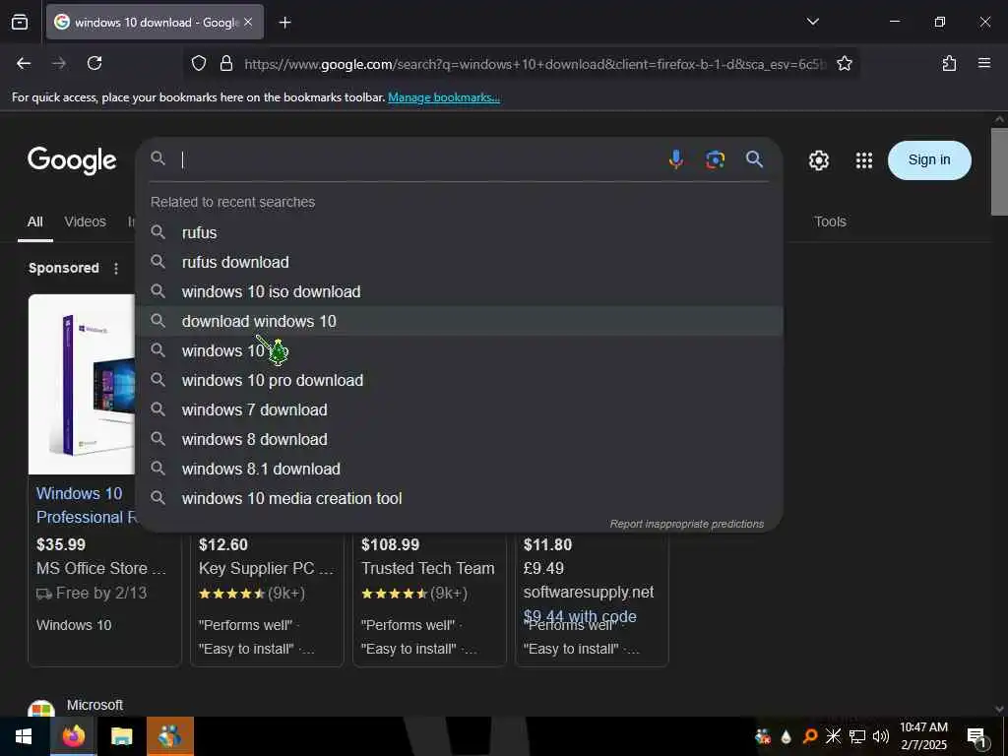
Task: Select the All results tab
Action: [x=35, y=221]
